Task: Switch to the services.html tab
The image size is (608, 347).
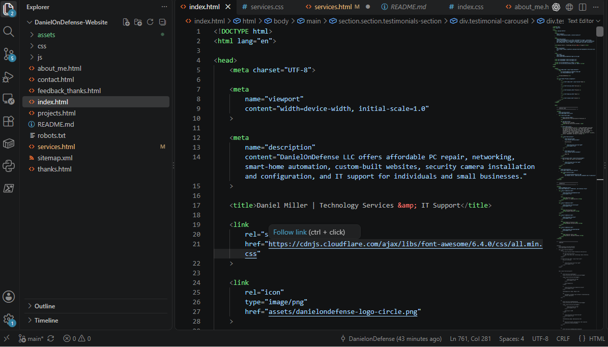Action: [333, 7]
